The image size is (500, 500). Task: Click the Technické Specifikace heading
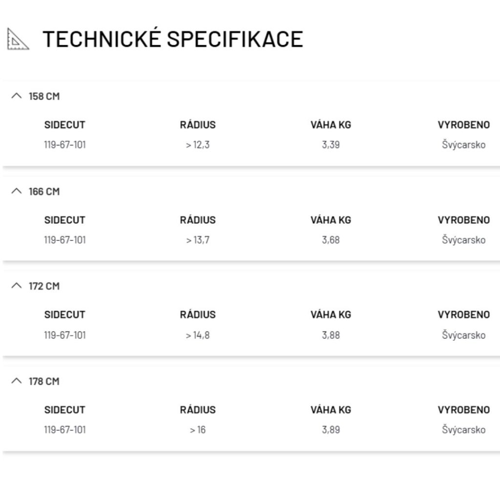pyautogui.click(x=172, y=39)
